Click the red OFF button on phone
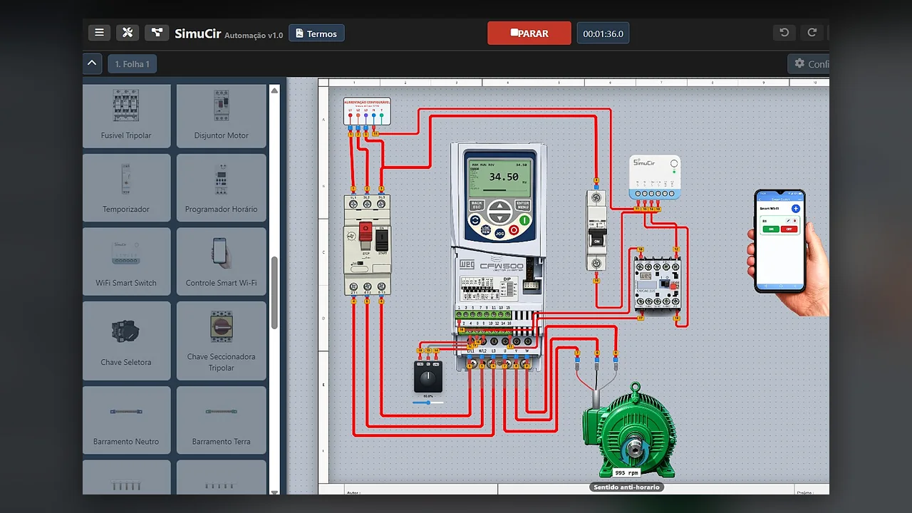912x513 pixels. coord(789,229)
